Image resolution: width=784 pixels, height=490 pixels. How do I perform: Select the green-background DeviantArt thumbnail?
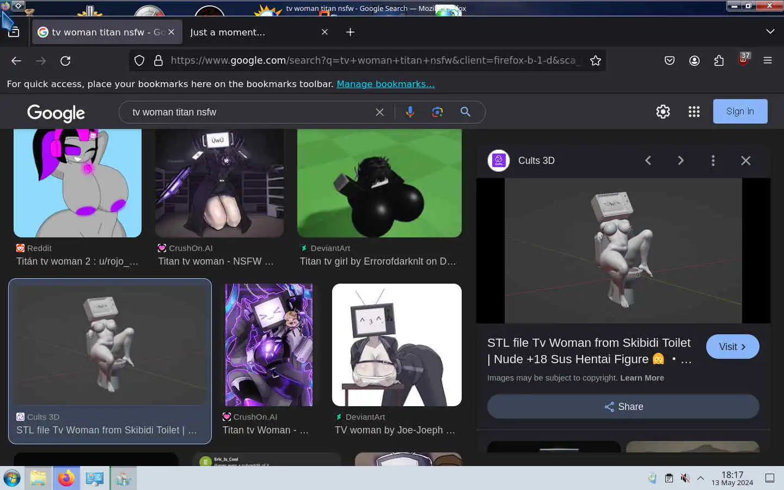tap(379, 183)
